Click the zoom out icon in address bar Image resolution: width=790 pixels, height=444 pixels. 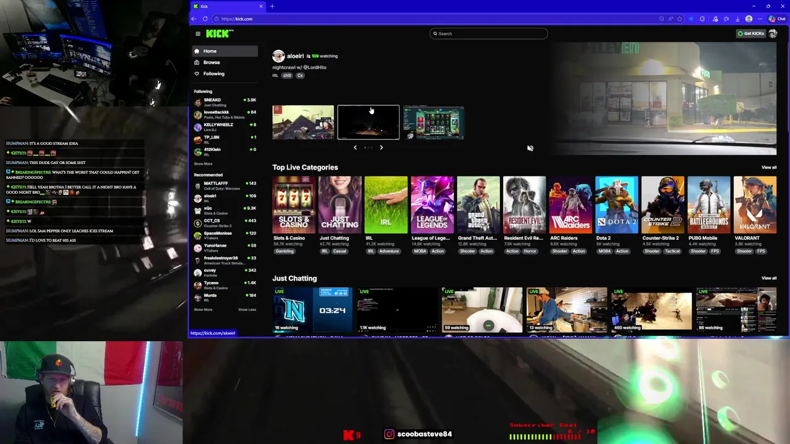click(x=662, y=19)
